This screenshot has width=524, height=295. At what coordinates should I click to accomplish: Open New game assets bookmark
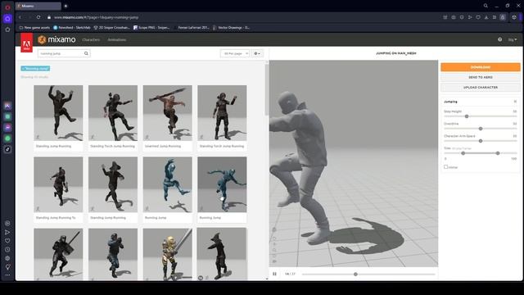click(34, 28)
